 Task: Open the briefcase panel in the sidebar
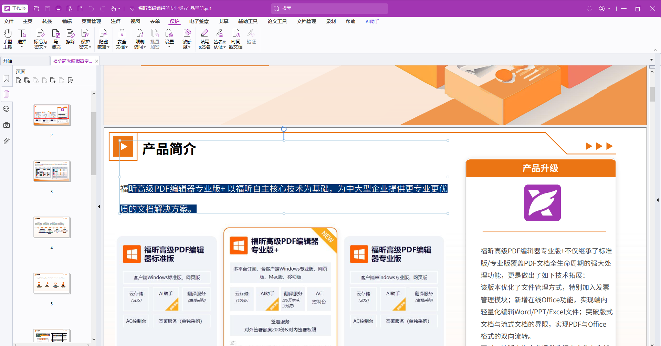[x=7, y=125]
